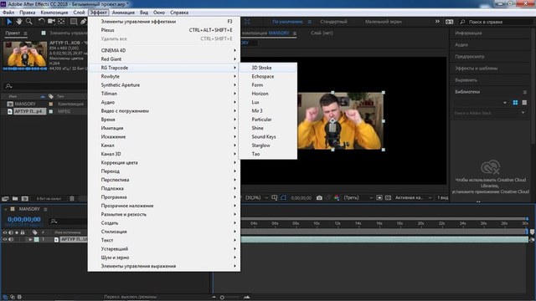Expand the АРТУР layer properties triangle
536x301 pixels.
tap(30, 240)
